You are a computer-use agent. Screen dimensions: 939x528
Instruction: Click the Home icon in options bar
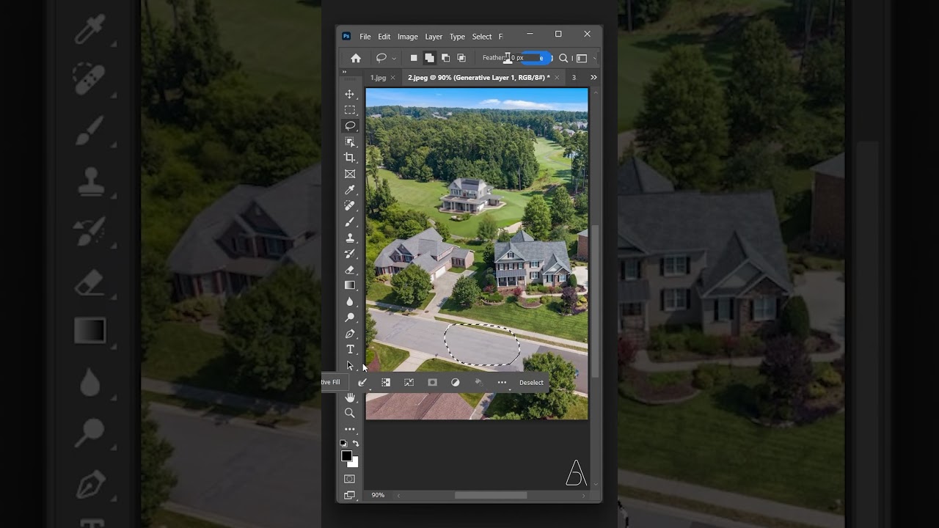(x=356, y=58)
